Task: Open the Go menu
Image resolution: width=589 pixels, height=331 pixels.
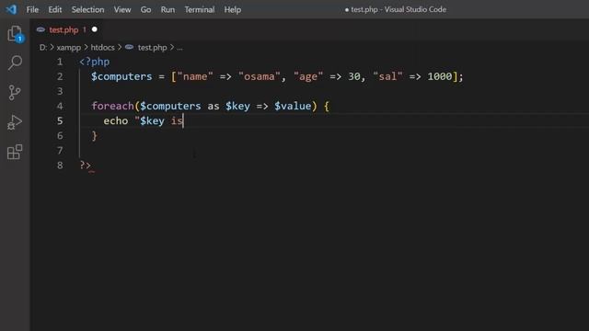Action: tap(145, 10)
